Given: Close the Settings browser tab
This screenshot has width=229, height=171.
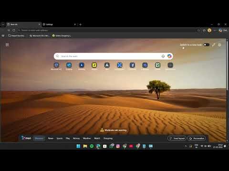Looking at the screenshot, I should (75, 24).
